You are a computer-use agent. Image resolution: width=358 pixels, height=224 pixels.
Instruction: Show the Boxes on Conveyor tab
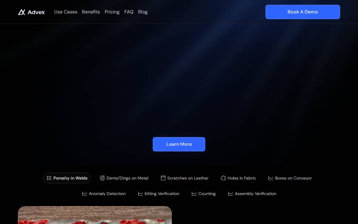[x=290, y=178]
